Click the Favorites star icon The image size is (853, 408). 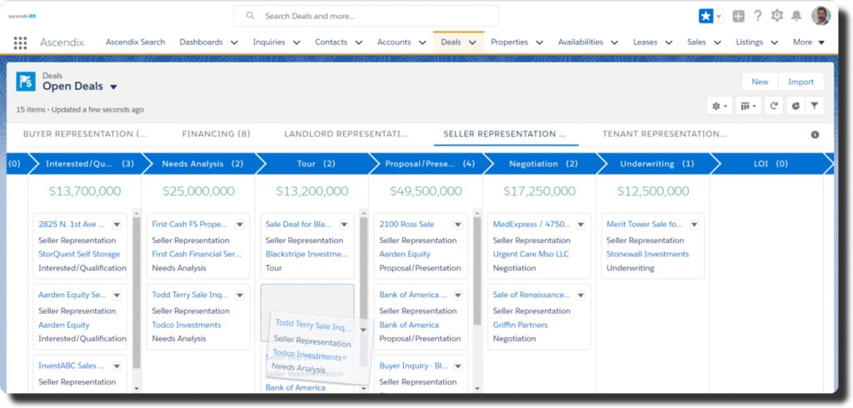tap(706, 17)
